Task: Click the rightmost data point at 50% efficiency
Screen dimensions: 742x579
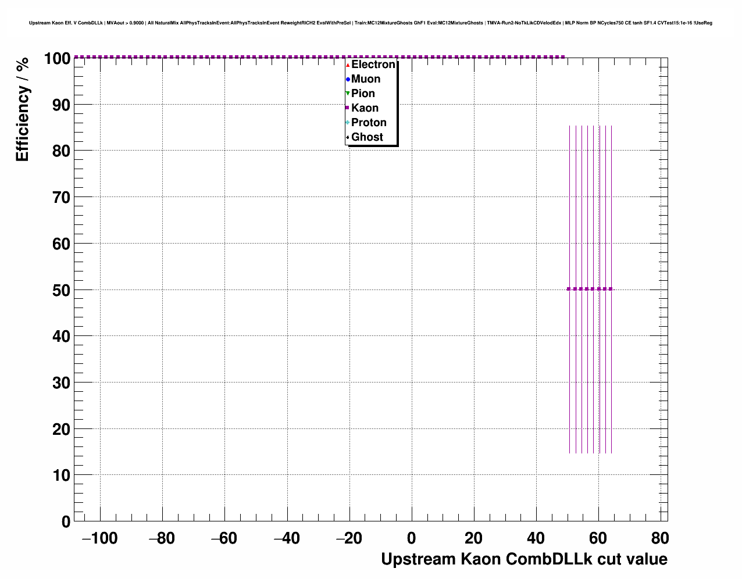Action: point(611,289)
